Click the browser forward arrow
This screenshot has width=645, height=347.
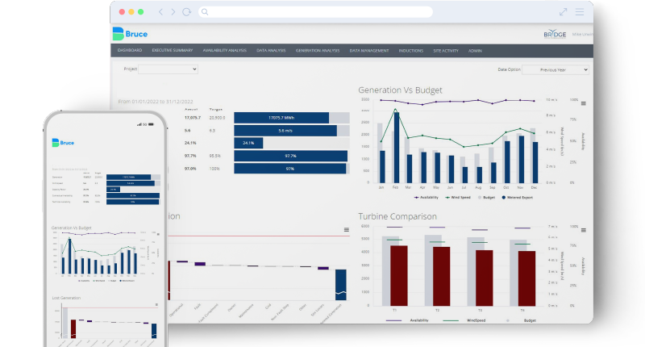[x=173, y=12]
